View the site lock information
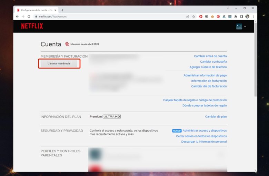Screen dimensions: 269x176 36,17
